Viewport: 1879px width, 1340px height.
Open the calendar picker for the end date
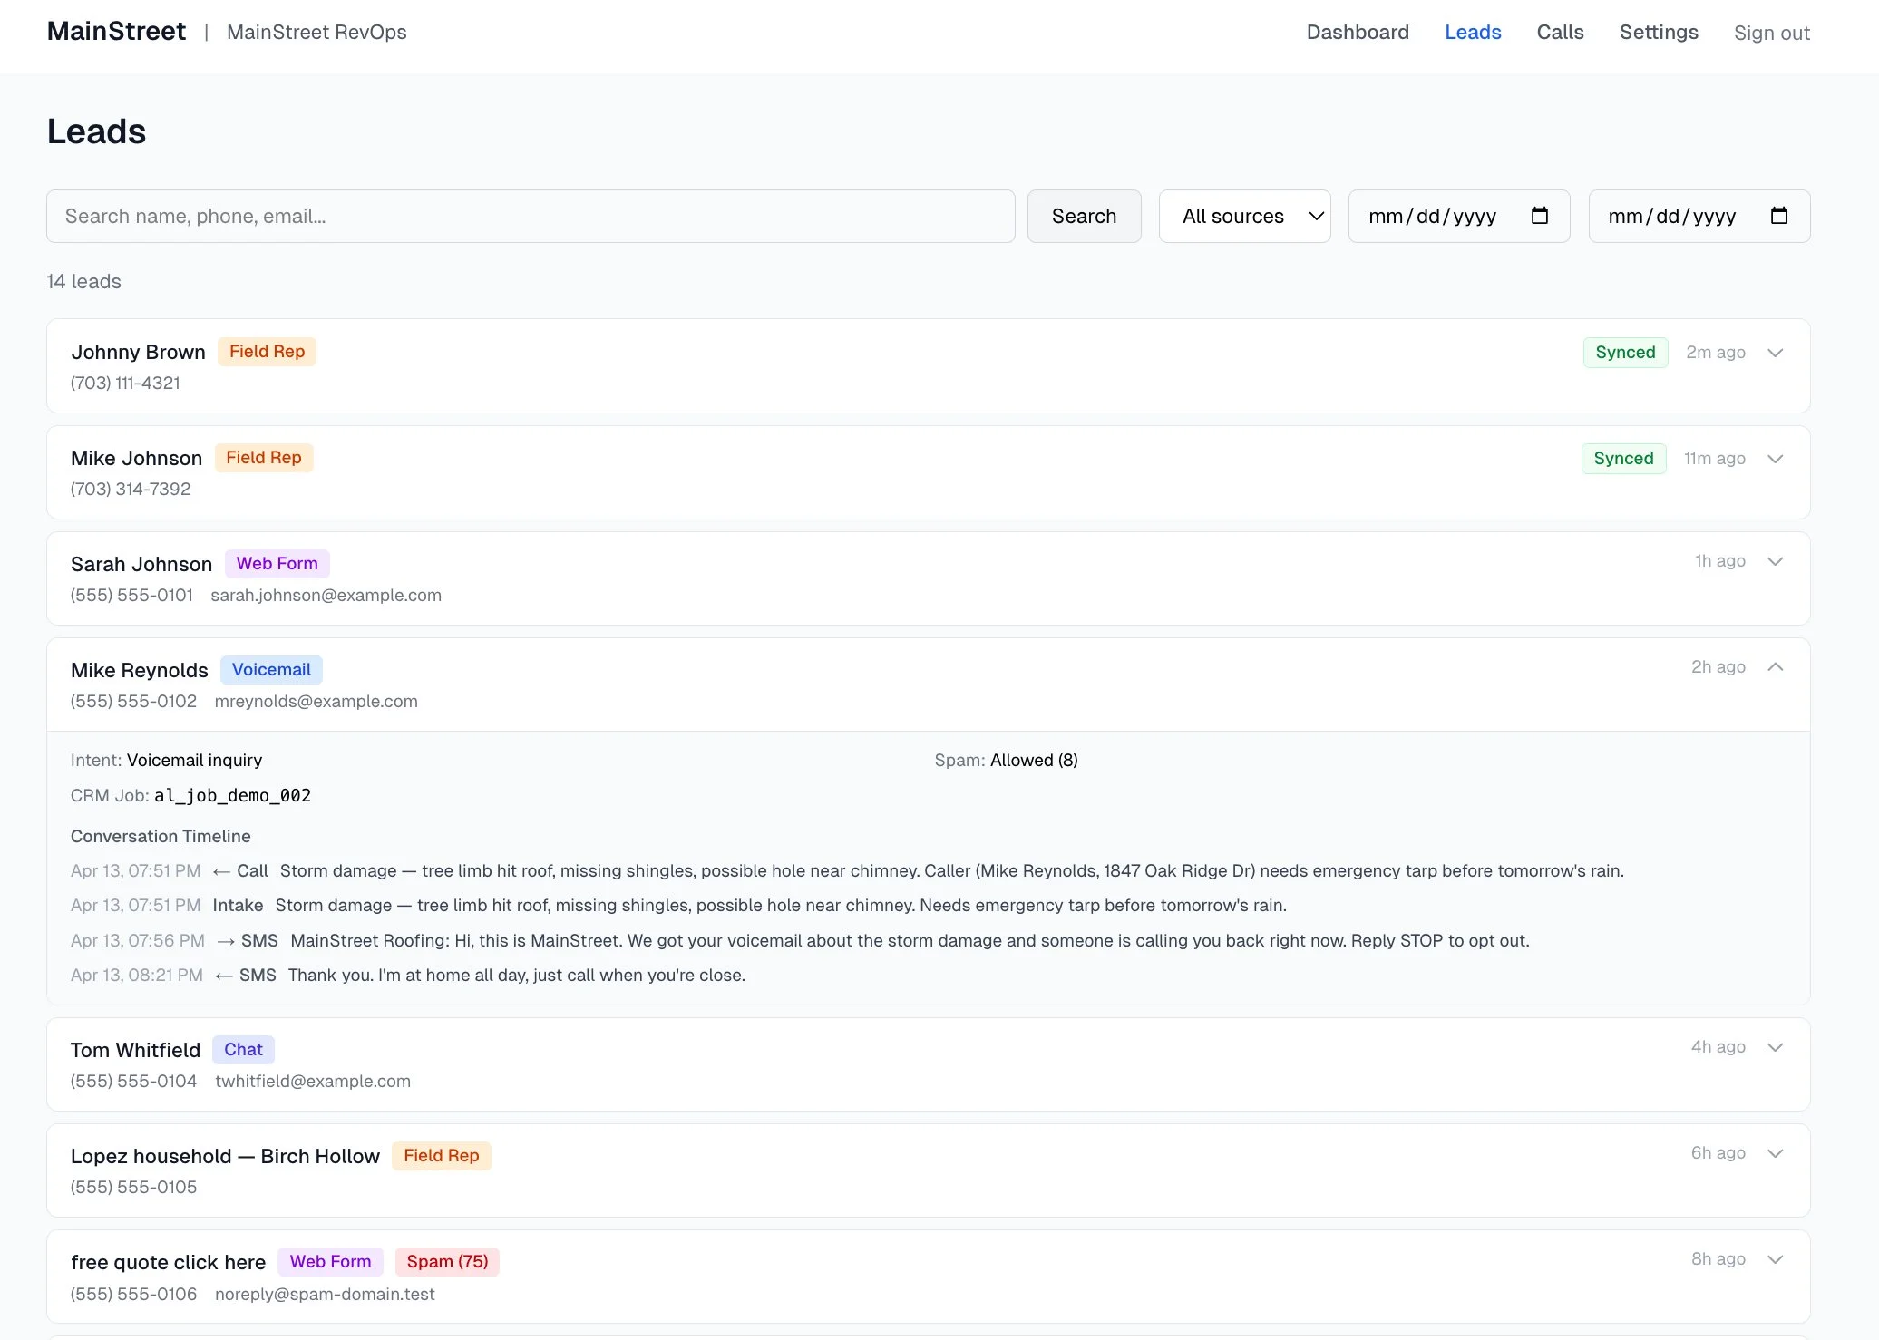click(1779, 216)
